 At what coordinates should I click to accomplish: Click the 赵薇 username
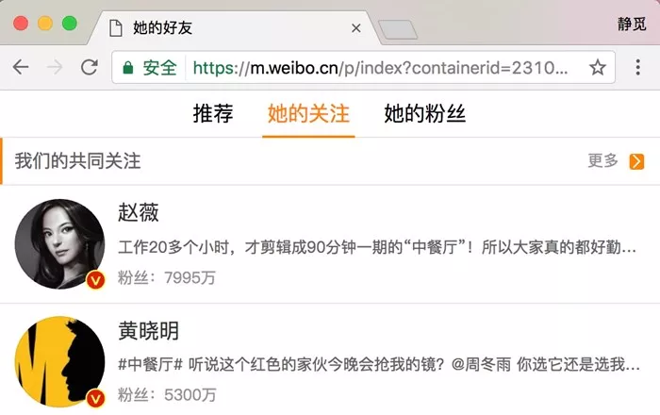[139, 212]
